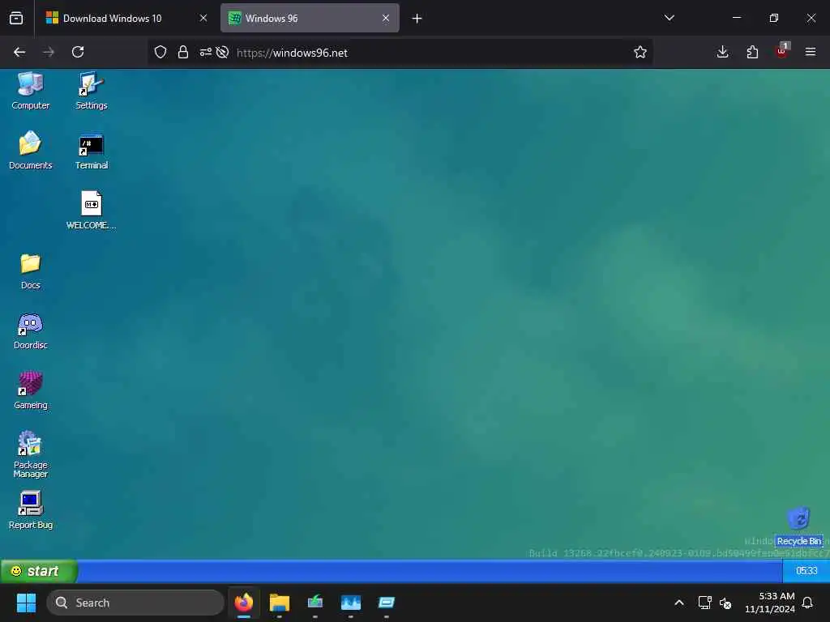Close the Windows 96 tab
Screen dimensions: 830x622
click(386, 19)
